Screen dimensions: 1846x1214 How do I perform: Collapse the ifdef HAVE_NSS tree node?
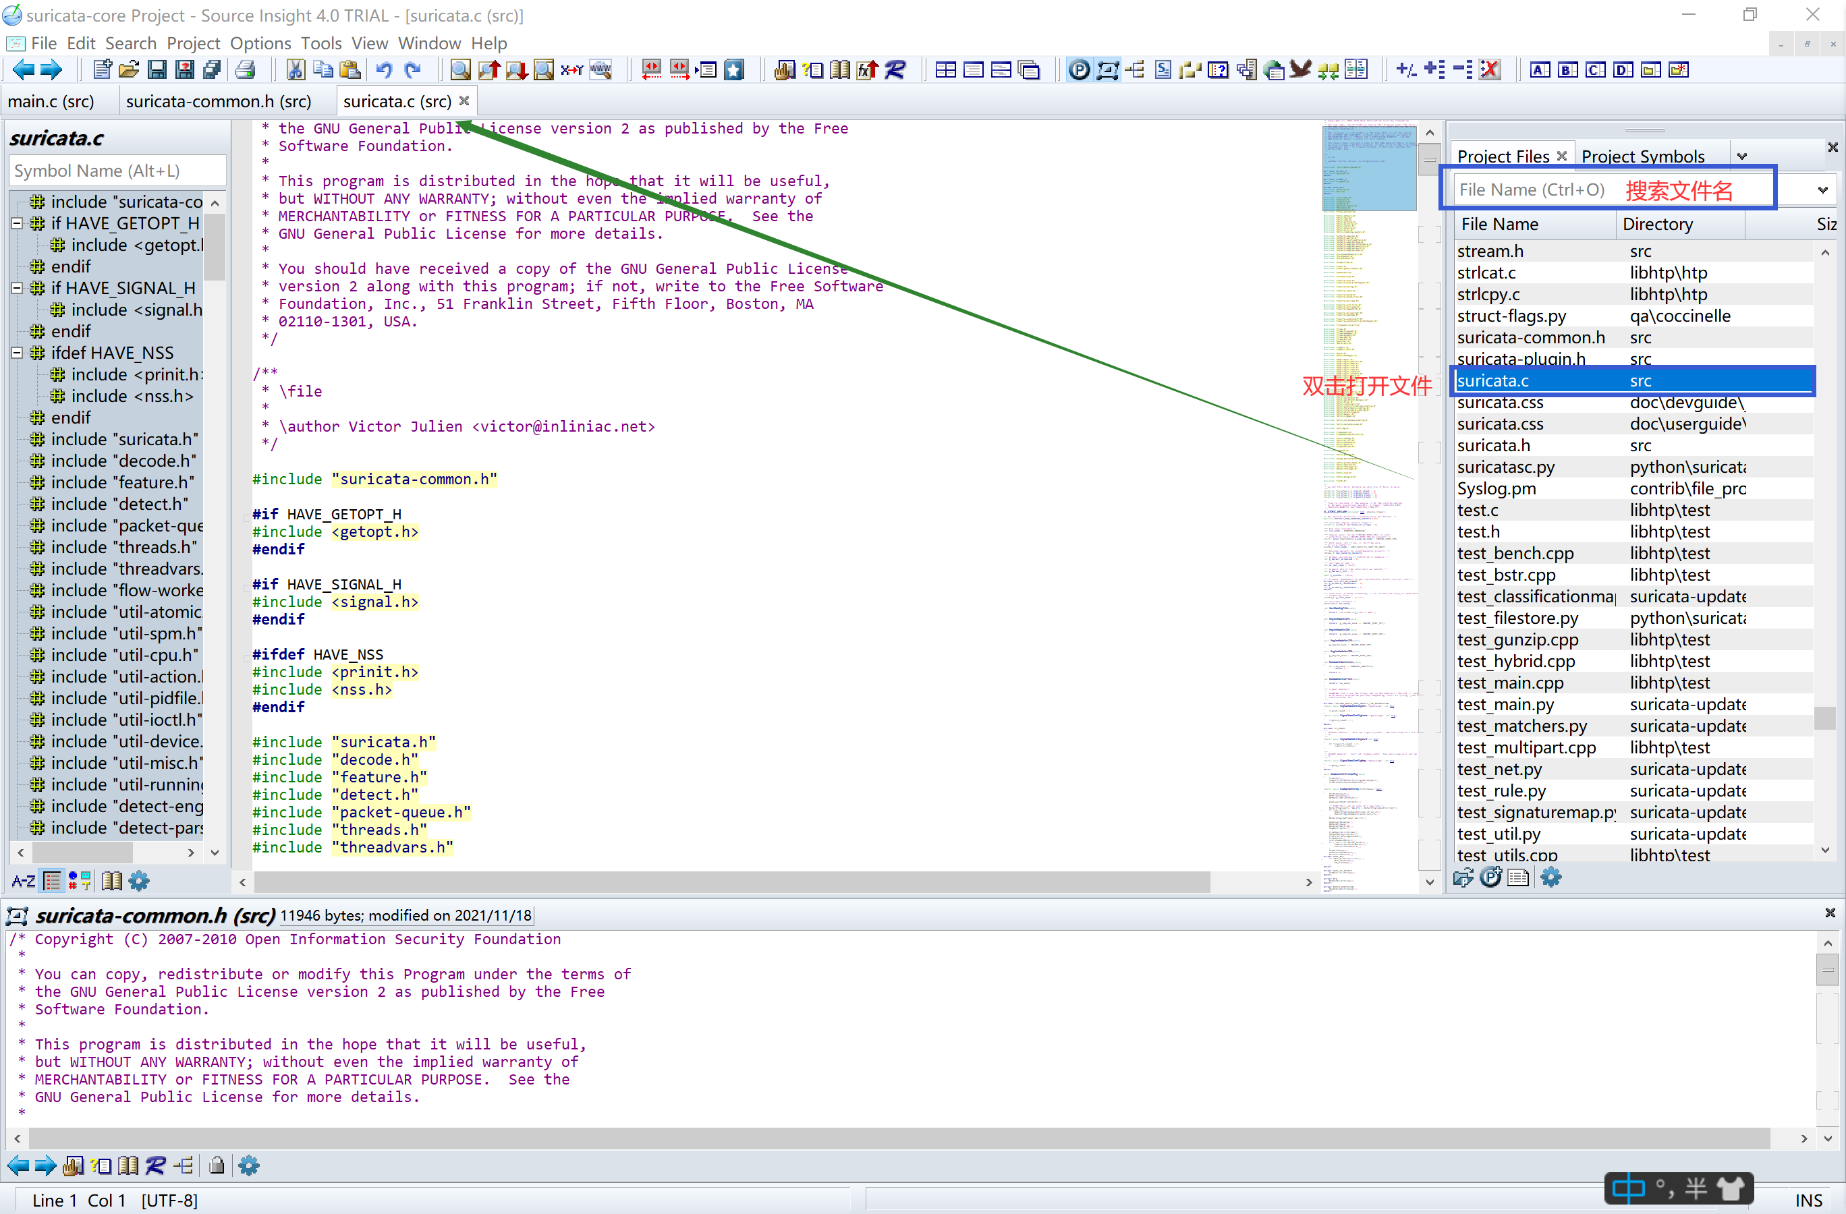point(16,353)
